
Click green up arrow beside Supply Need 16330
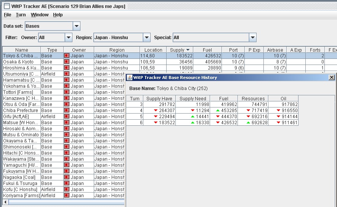click(x=193, y=123)
